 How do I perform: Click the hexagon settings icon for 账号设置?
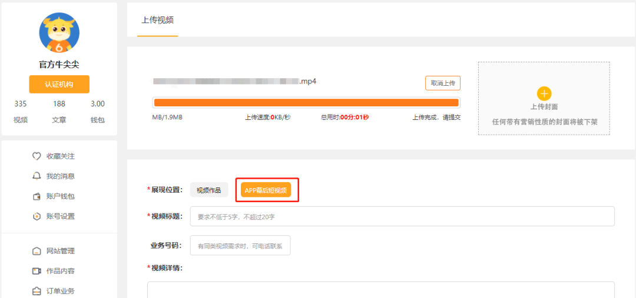(37, 216)
